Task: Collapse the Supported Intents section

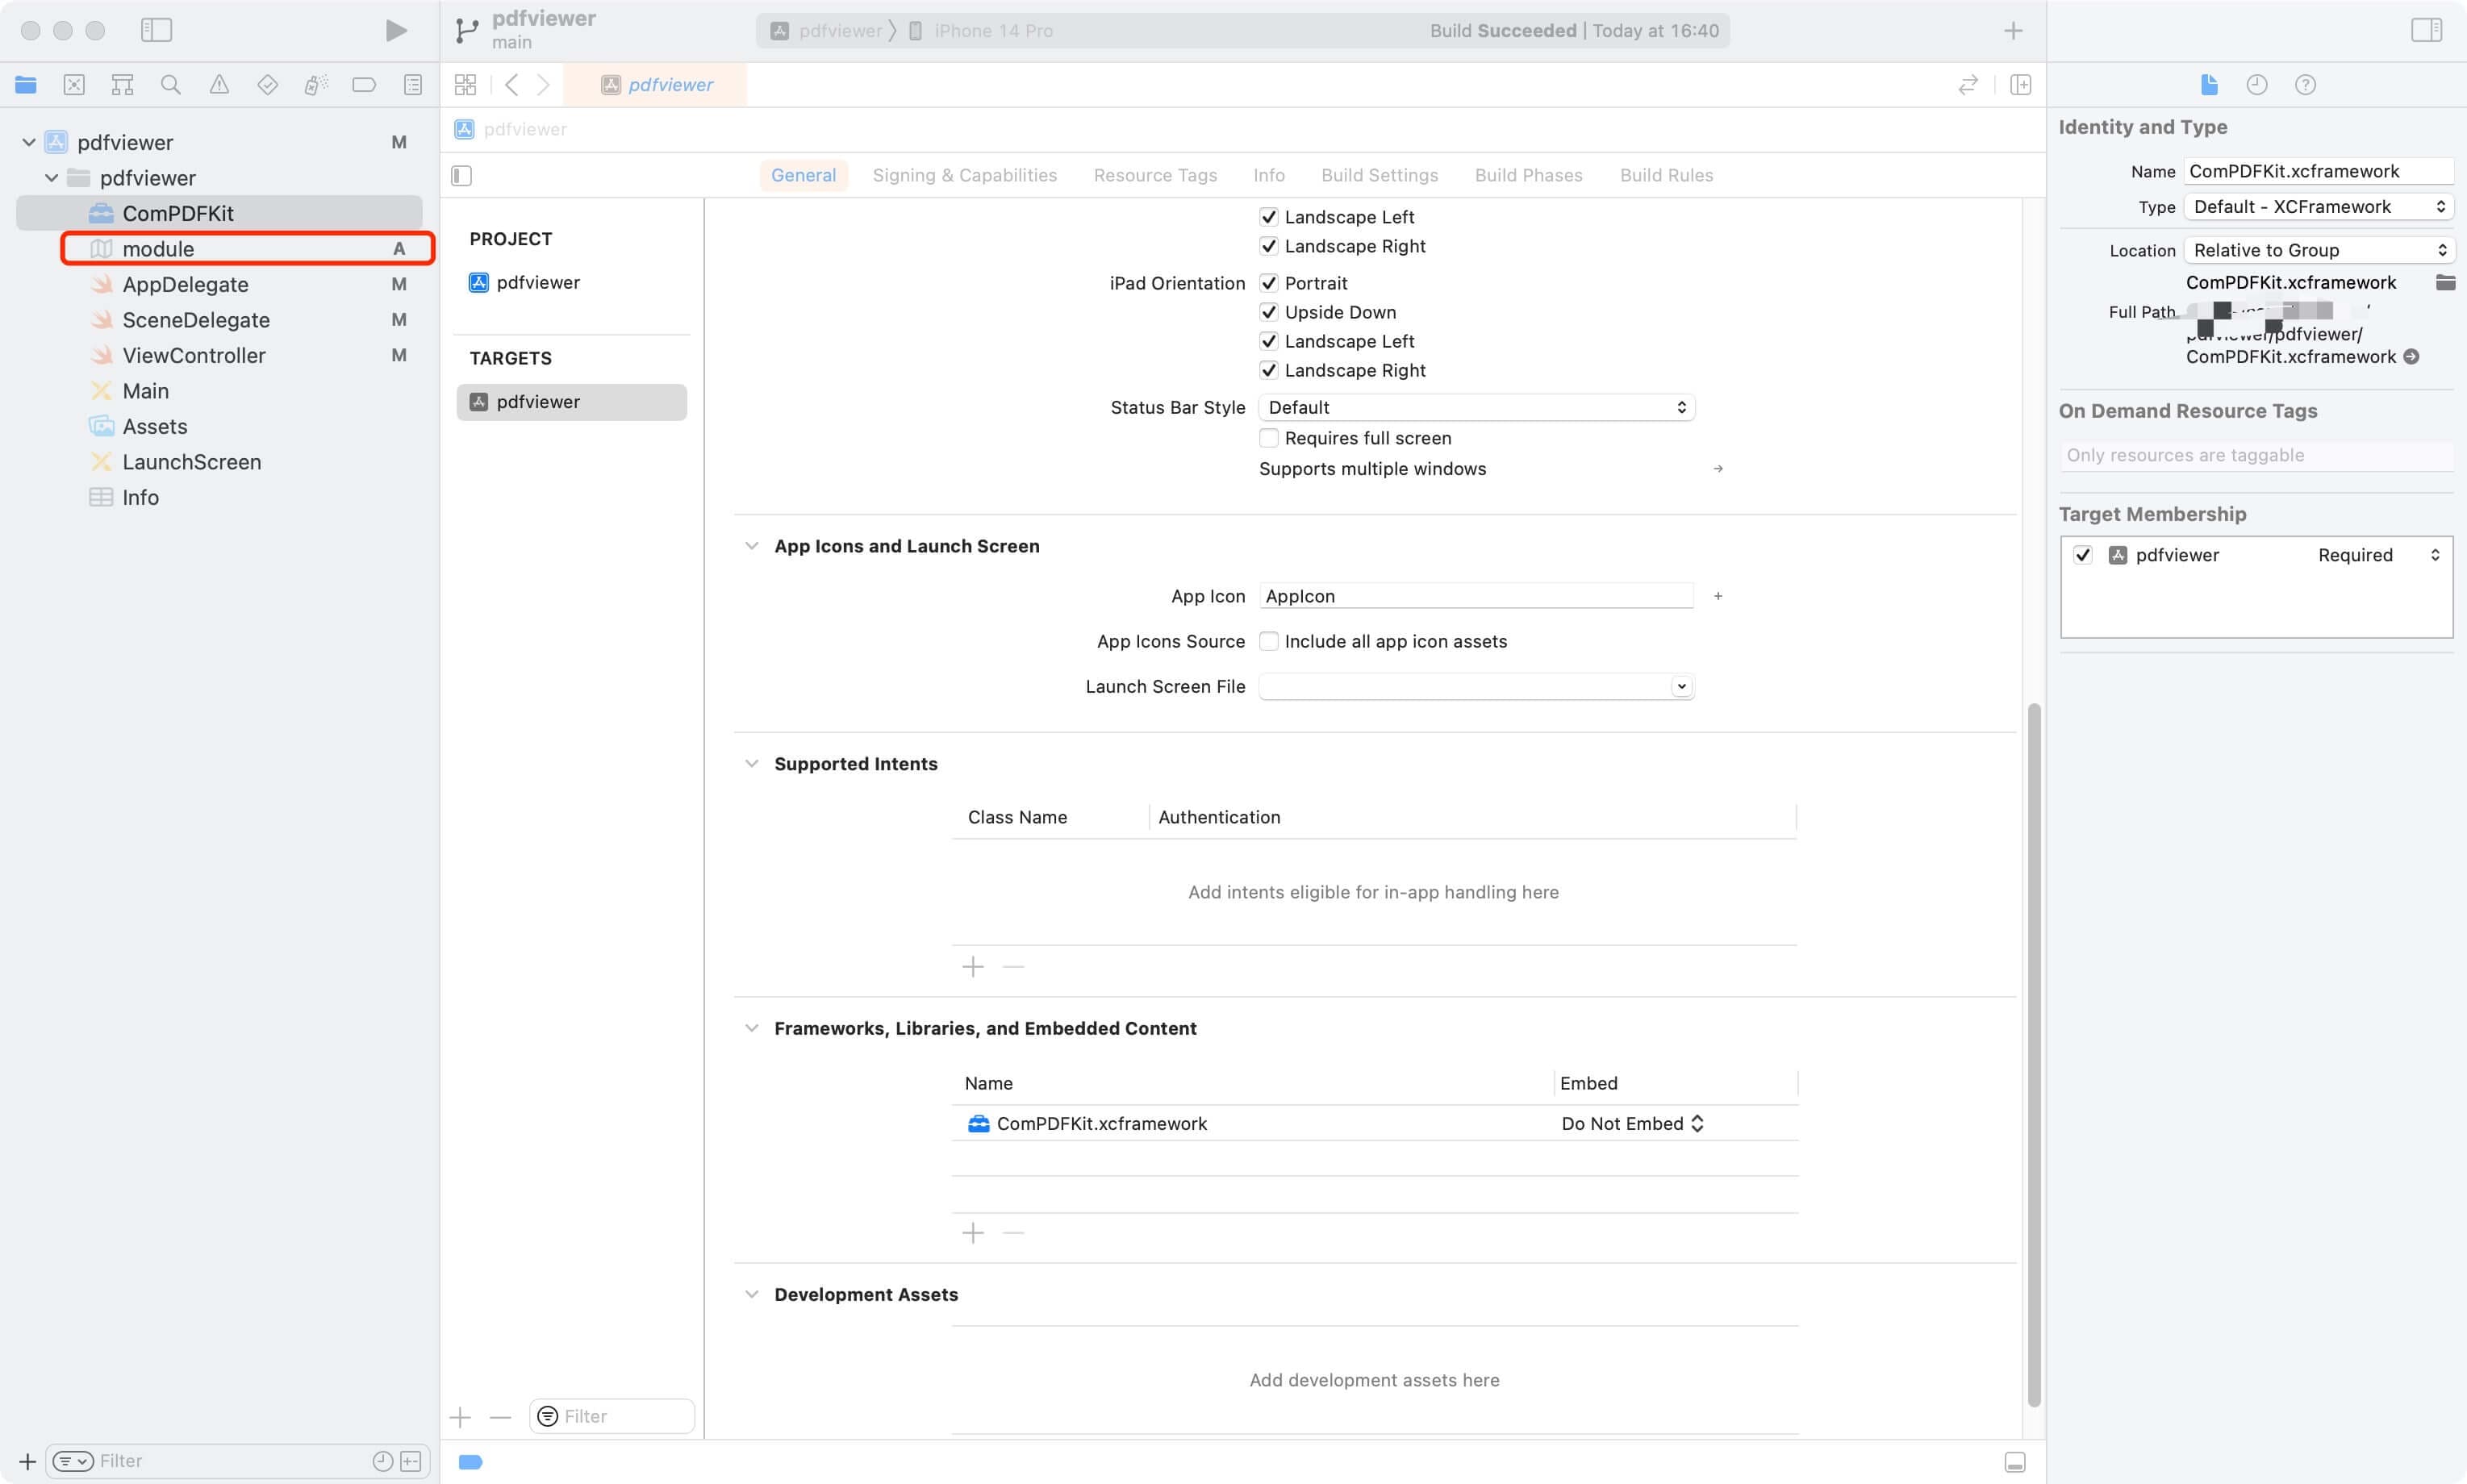Action: (751, 764)
